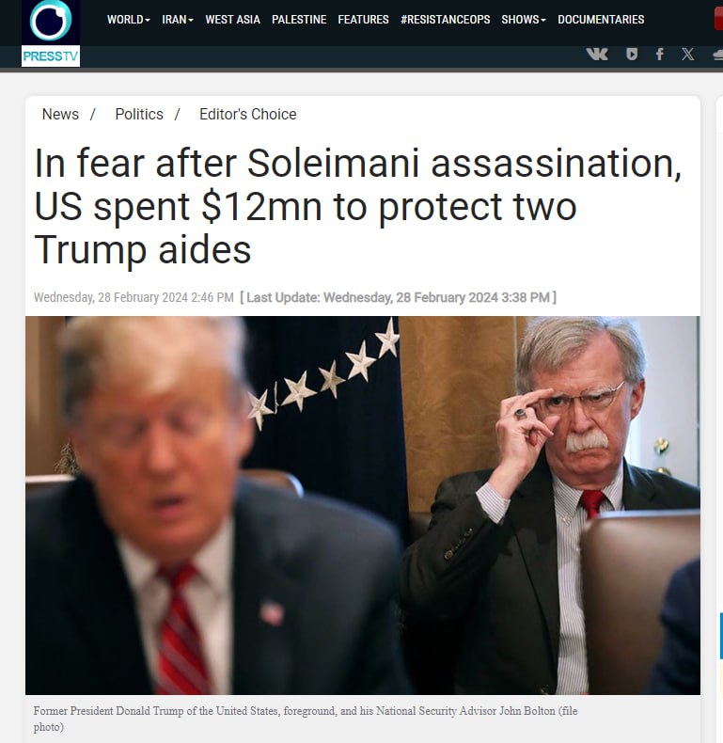Expand the WORLD dropdown menu

(129, 20)
